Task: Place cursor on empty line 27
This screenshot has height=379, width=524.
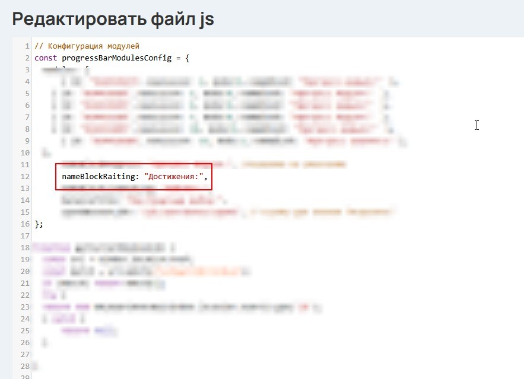Action: pos(119,355)
